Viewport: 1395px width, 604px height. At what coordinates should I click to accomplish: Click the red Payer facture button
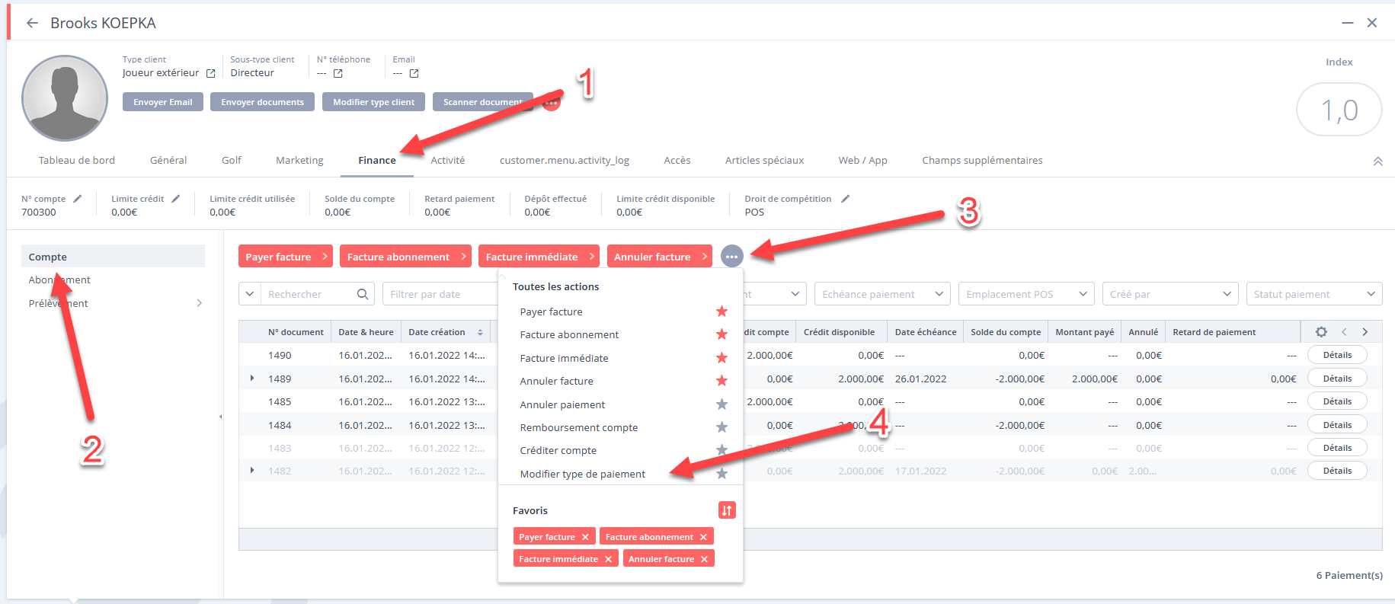(x=286, y=257)
